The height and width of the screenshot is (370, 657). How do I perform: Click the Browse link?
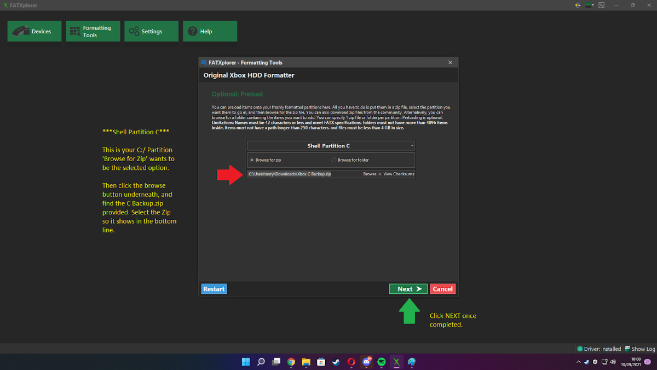pos(370,174)
